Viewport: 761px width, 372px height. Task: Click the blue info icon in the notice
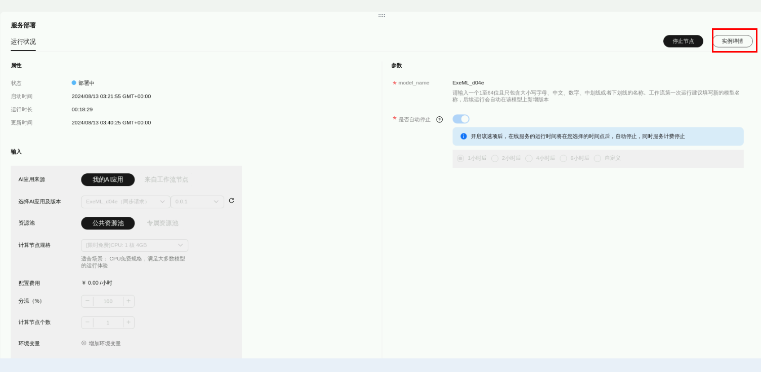pyautogui.click(x=463, y=136)
